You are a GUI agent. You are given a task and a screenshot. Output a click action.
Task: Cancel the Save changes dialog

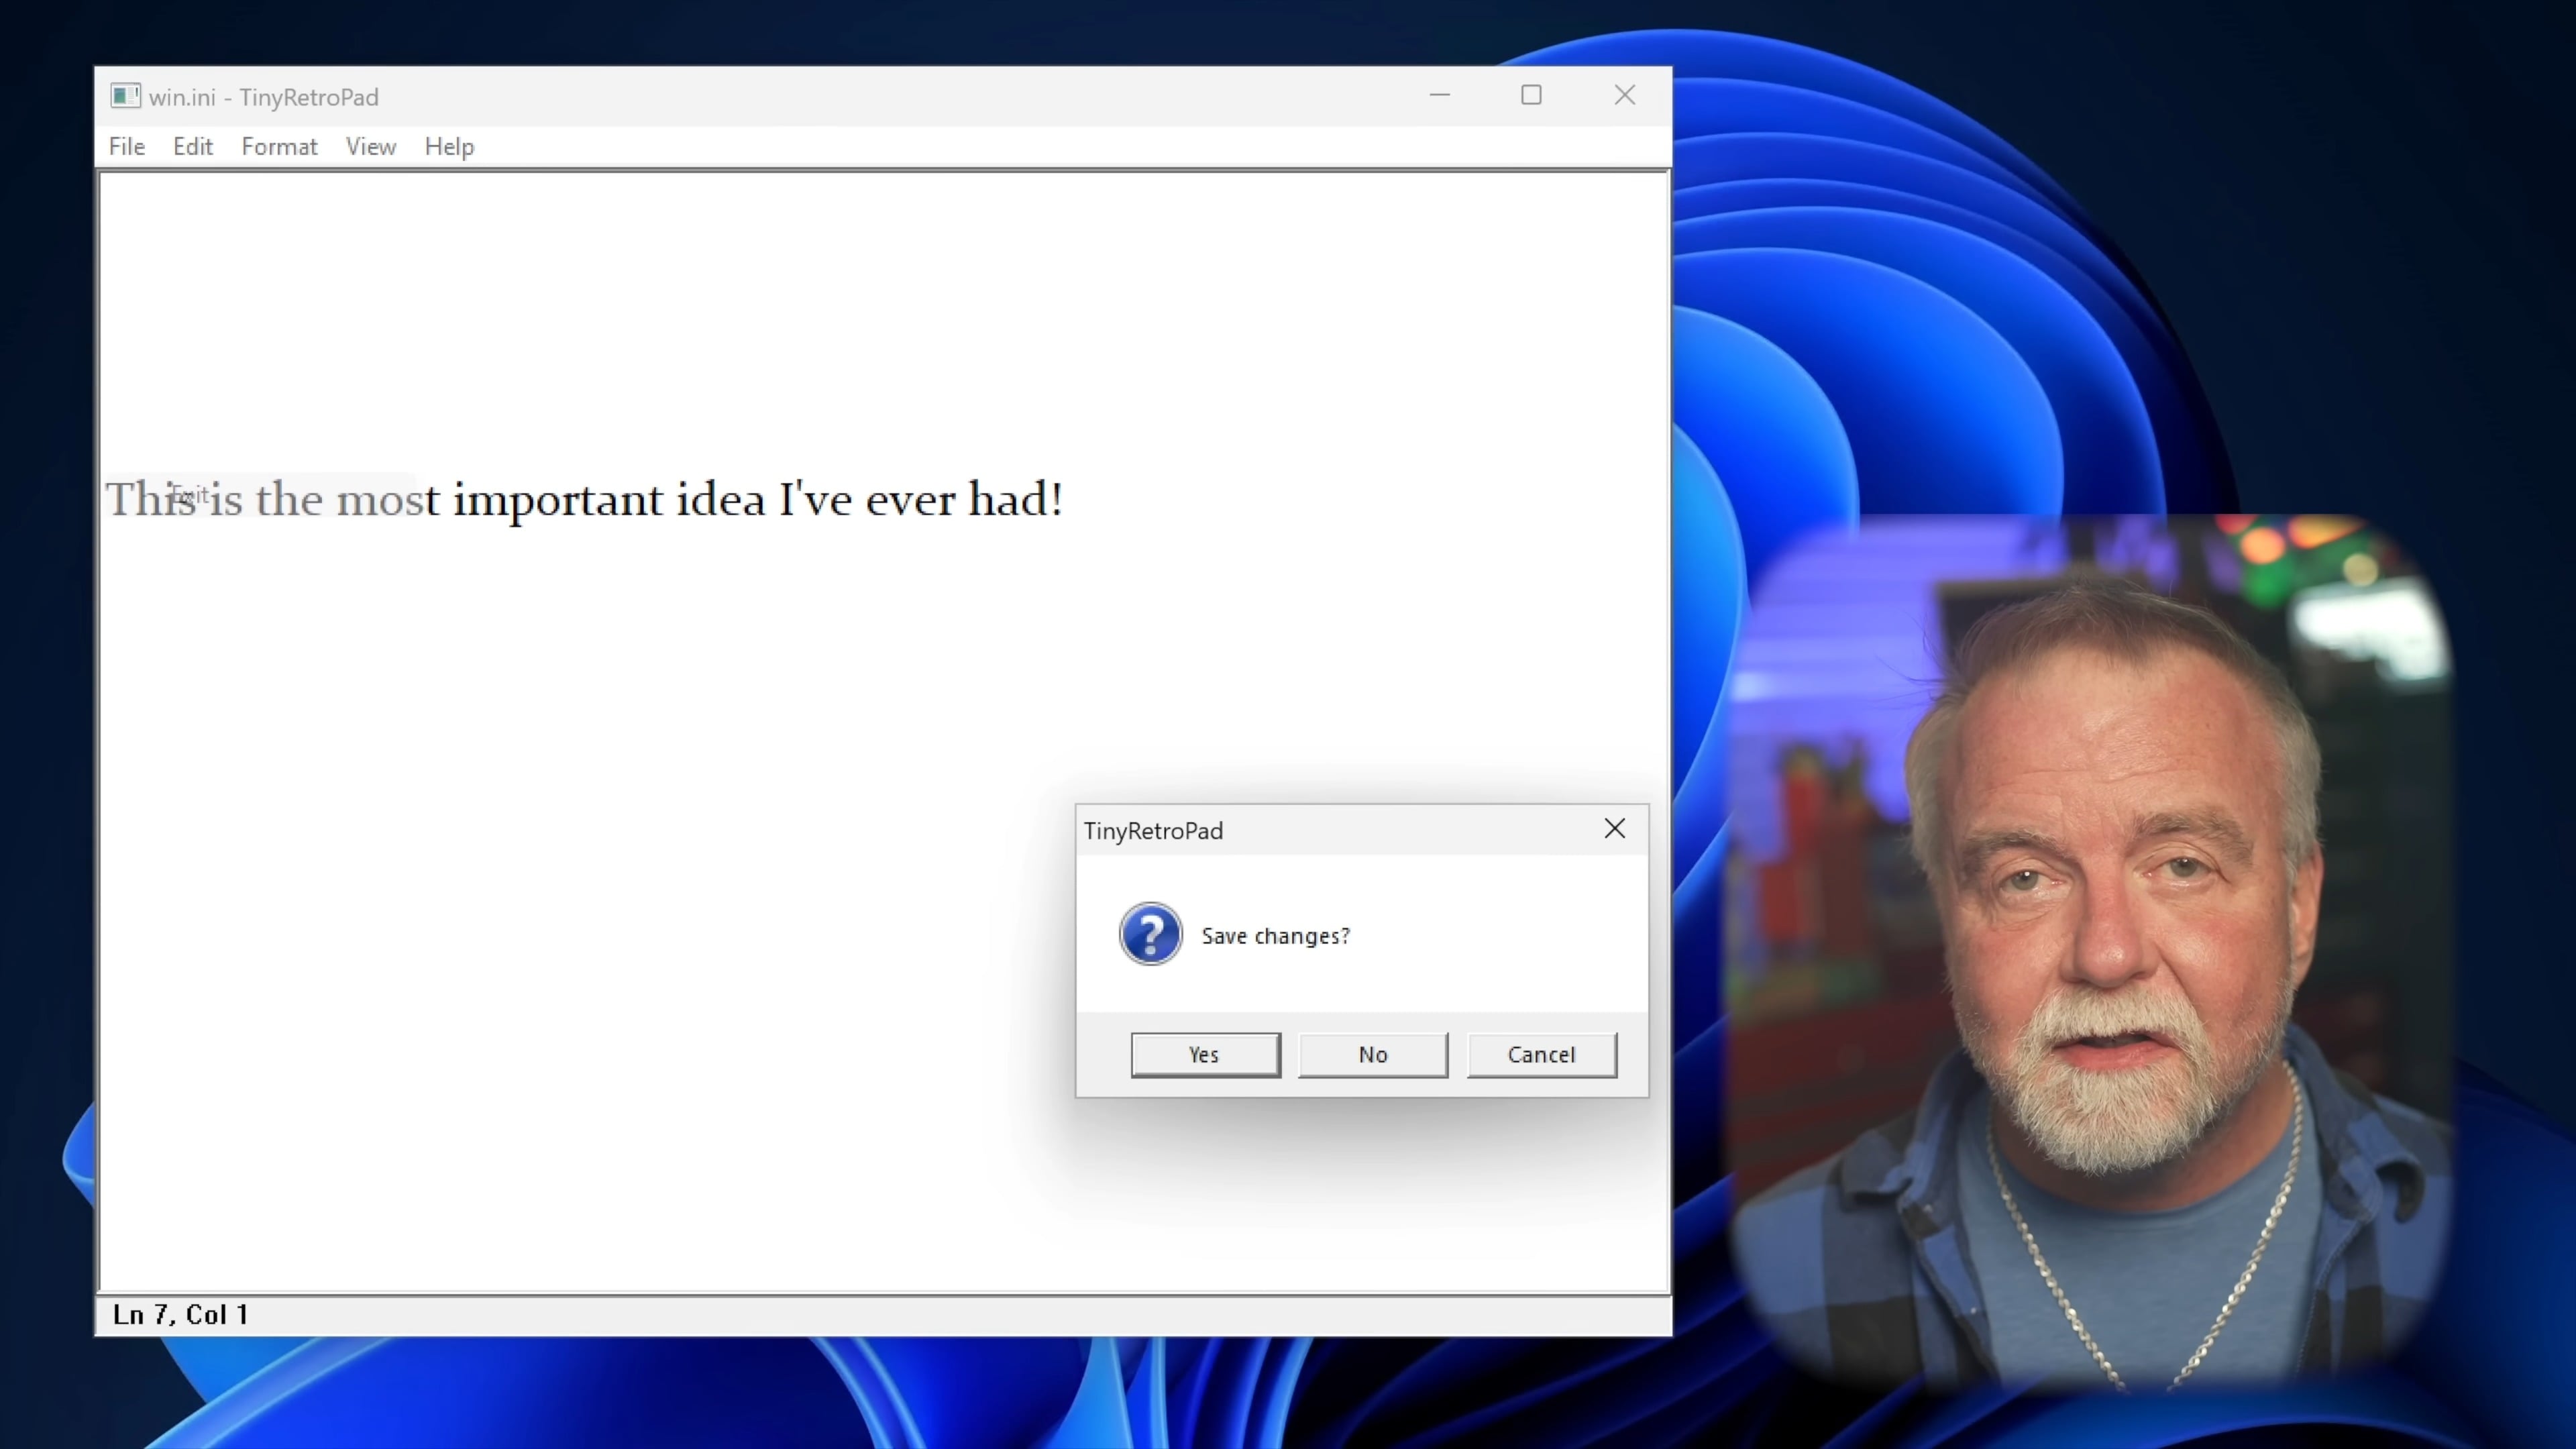click(x=1541, y=1055)
